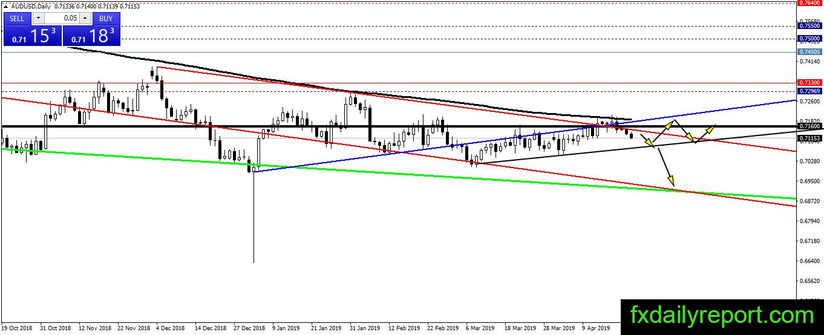This screenshot has height=335, width=824.
Task: Click the 0.05 volume input field
Action: (61, 18)
